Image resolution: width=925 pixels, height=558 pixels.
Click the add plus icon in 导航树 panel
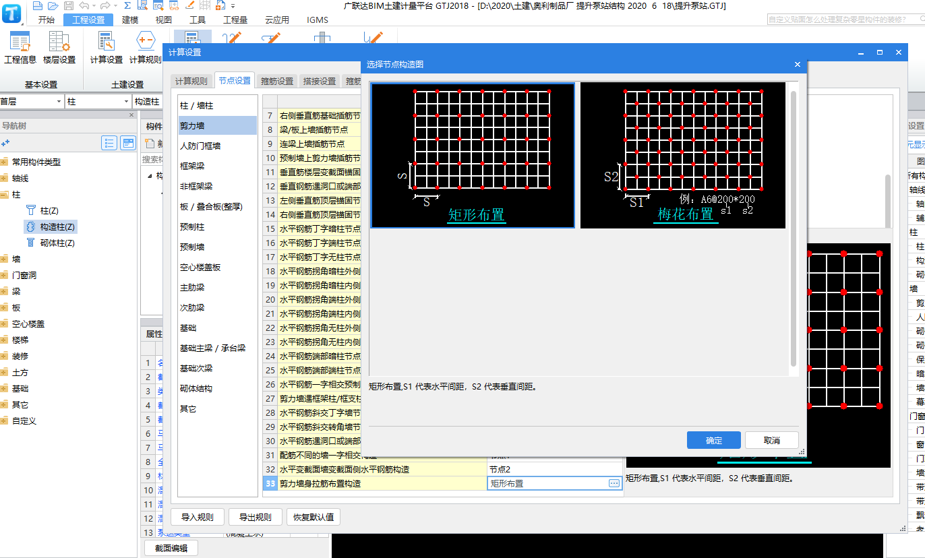tap(5, 143)
